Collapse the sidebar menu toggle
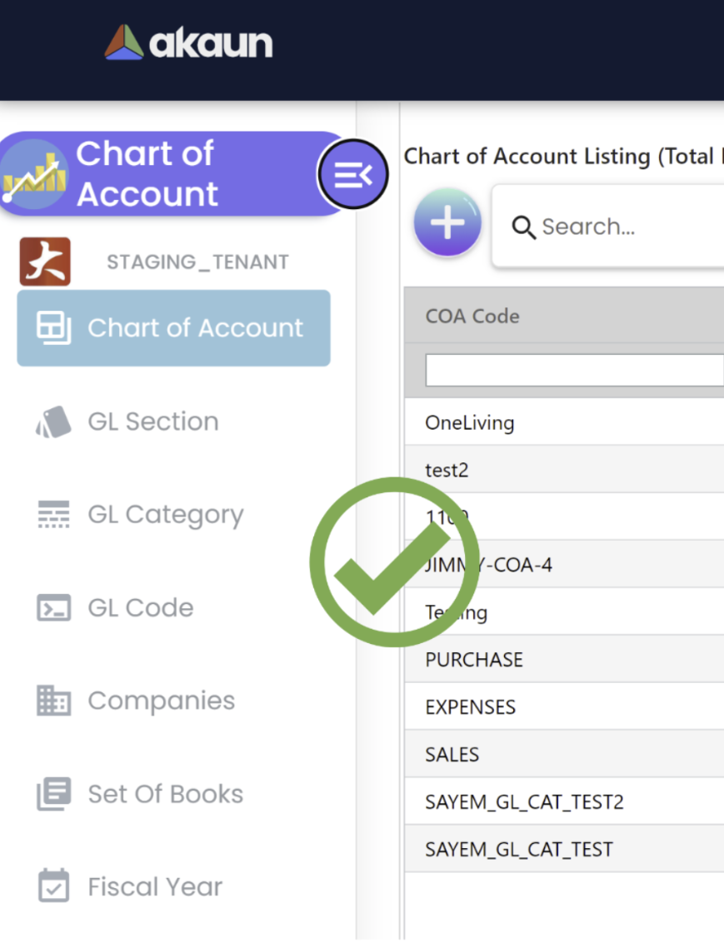The width and height of the screenshot is (724, 943). tap(352, 175)
